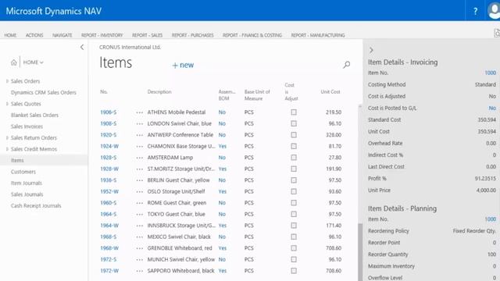Open the REPORT - INVENTORY ribbon tab
Image resolution: width=500 pixels, height=281 pixels.
(x=102, y=35)
